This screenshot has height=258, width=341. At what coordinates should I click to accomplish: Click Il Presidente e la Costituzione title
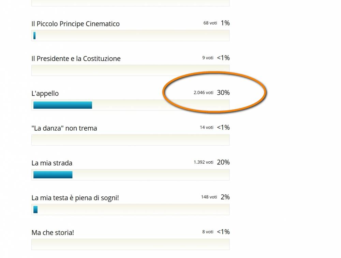(x=76, y=59)
